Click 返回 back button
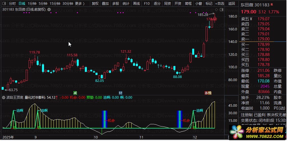288x141 pixels. tap(231, 3)
